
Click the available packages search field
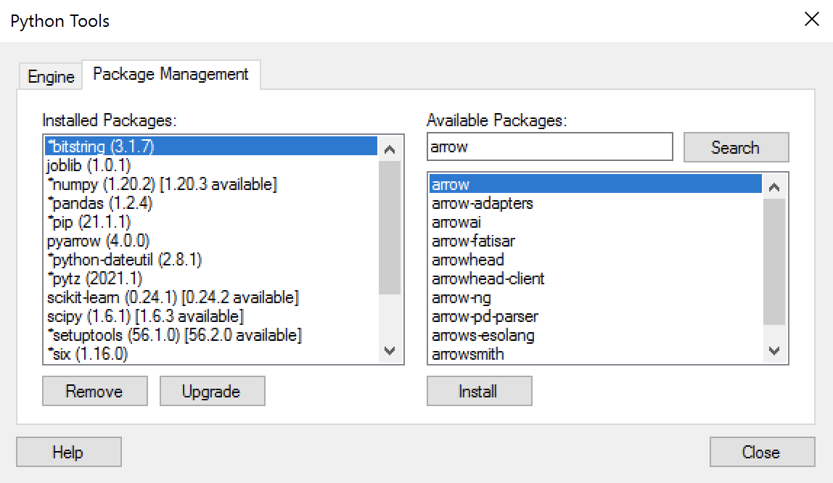tap(549, 147)
